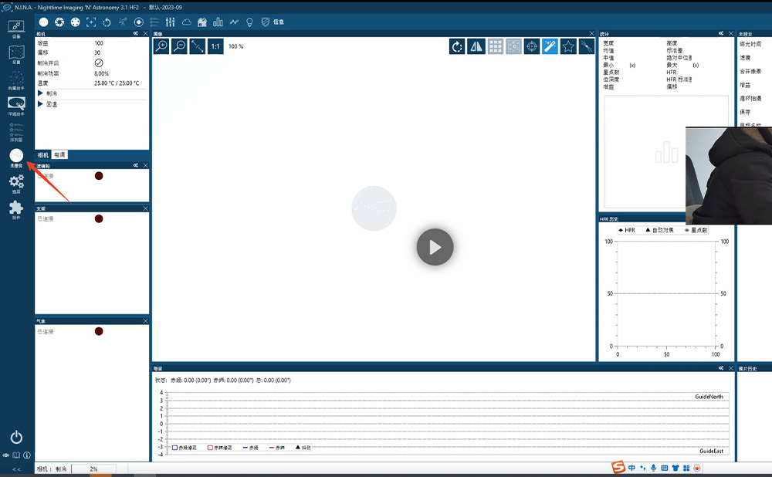Toggle the bullseye crosshair overlay button
Viewport: 772px width, 477px height.
coord(531,46)
